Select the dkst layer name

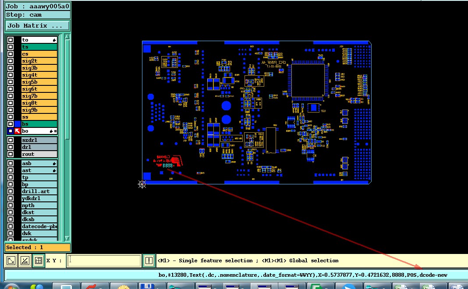click(39, 212)
